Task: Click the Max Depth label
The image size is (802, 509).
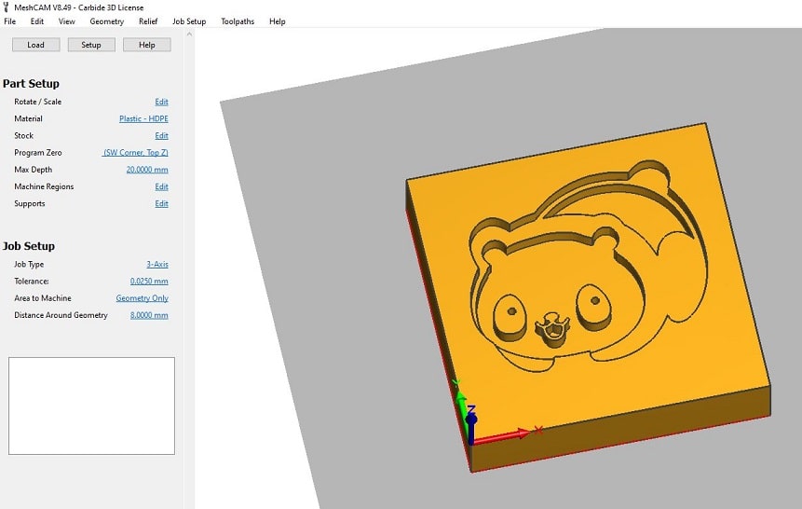Action: point(34,170)
